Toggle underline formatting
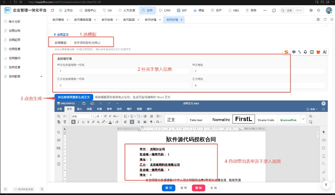Screen dimensions: 335x195 tap(83, 122)
